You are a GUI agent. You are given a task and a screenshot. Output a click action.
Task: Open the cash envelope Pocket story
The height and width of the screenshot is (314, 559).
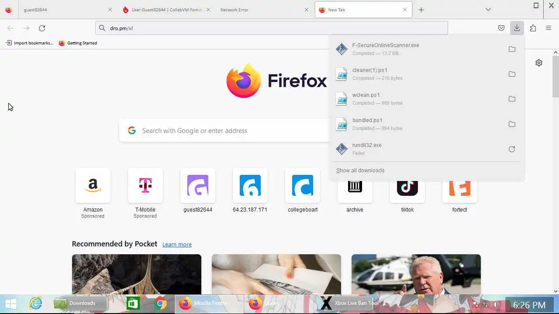(x=276, y=274)
